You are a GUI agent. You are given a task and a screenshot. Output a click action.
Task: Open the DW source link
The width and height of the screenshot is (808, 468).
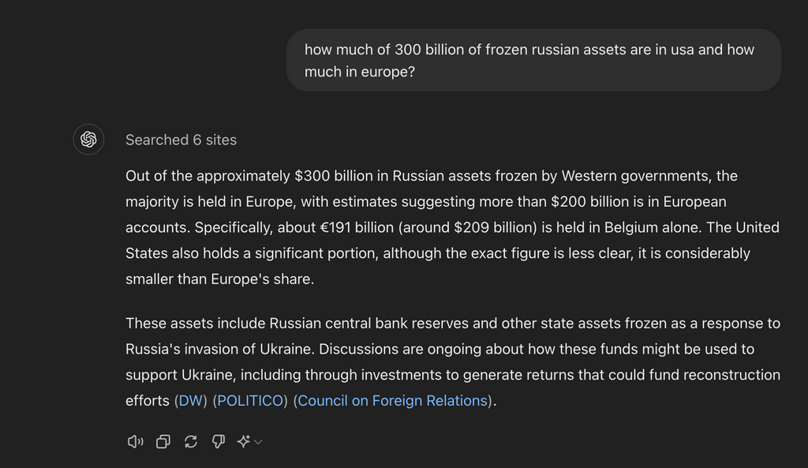191,400
